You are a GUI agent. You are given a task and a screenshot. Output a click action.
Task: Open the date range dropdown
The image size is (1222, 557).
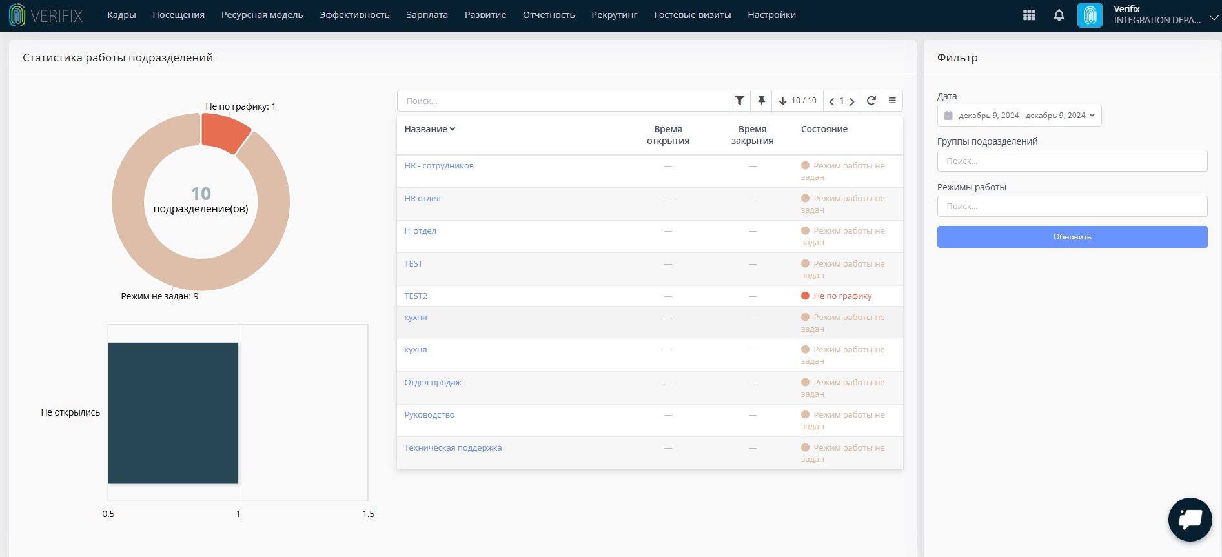(1019, 116)
